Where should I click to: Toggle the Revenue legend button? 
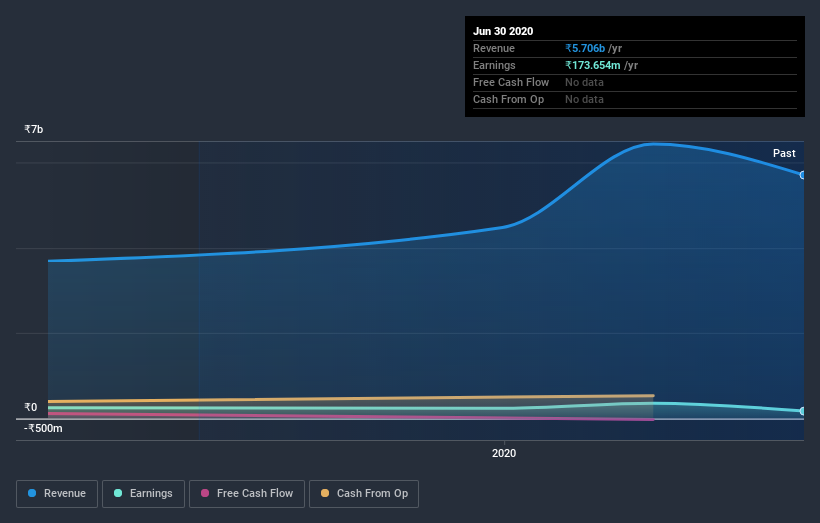click(x=57, y=494)
